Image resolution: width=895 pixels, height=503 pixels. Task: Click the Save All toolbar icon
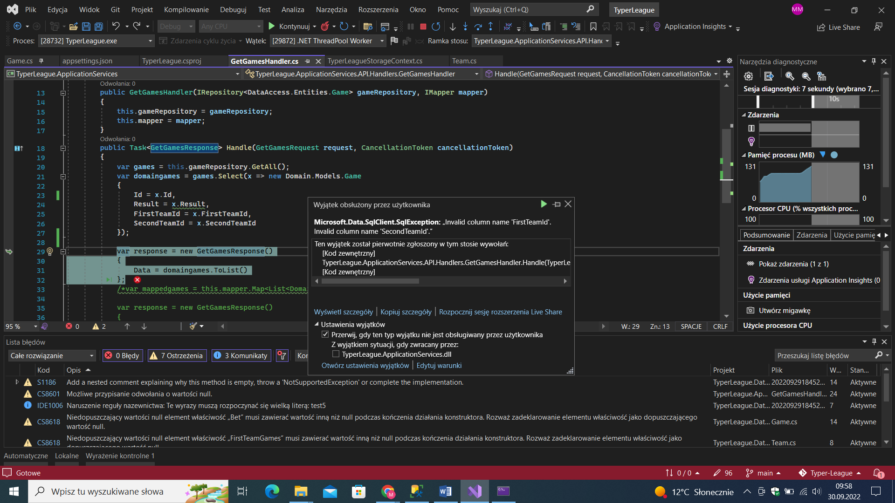pyautogui.click(x=99, y=27)
